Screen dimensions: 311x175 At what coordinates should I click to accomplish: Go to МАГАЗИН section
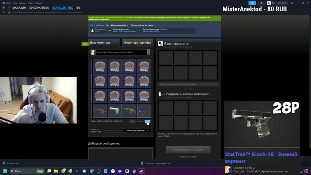19,8
